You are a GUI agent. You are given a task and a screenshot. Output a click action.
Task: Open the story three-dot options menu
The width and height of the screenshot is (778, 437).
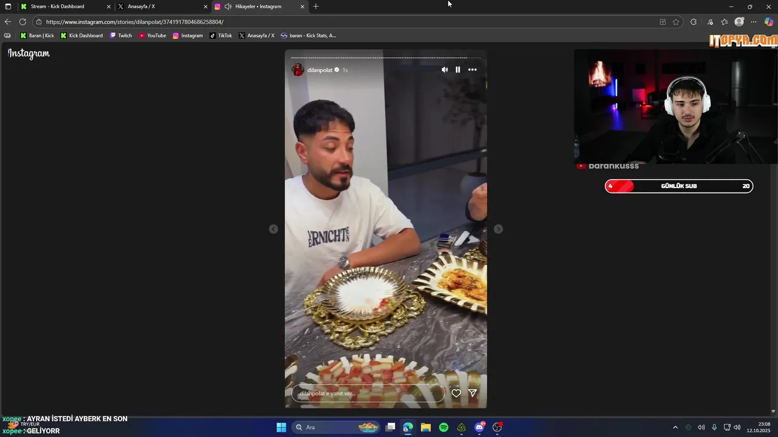tap(472, 70)
